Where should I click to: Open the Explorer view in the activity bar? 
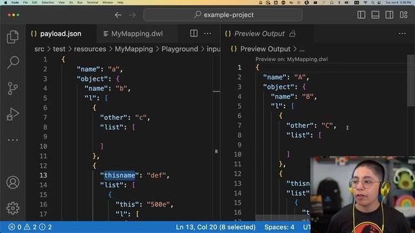(x=13, y=37)
